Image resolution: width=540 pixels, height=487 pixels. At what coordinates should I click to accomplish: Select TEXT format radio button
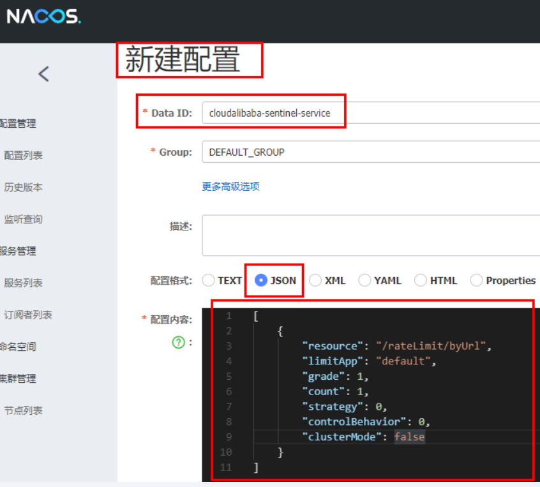tap(208, 280)
